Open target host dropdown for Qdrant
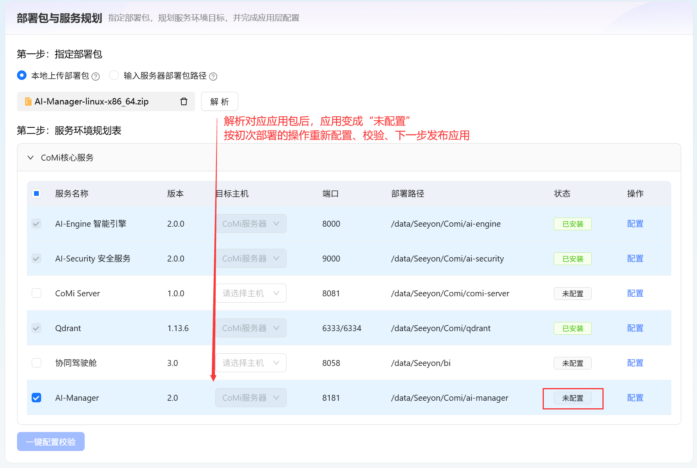 (x=251, y=328)
